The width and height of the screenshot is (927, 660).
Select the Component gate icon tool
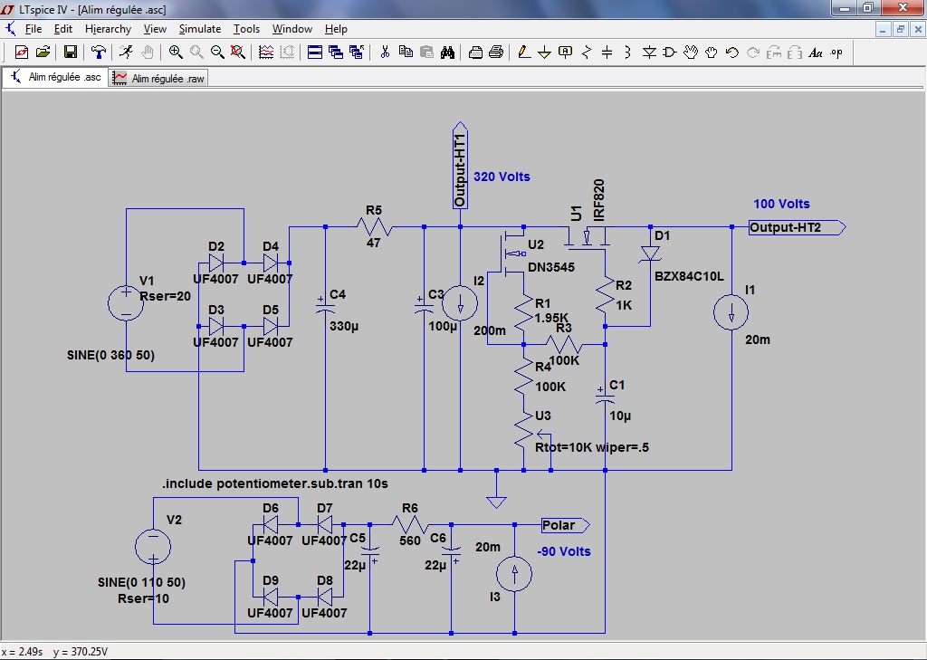pos(670,53)
